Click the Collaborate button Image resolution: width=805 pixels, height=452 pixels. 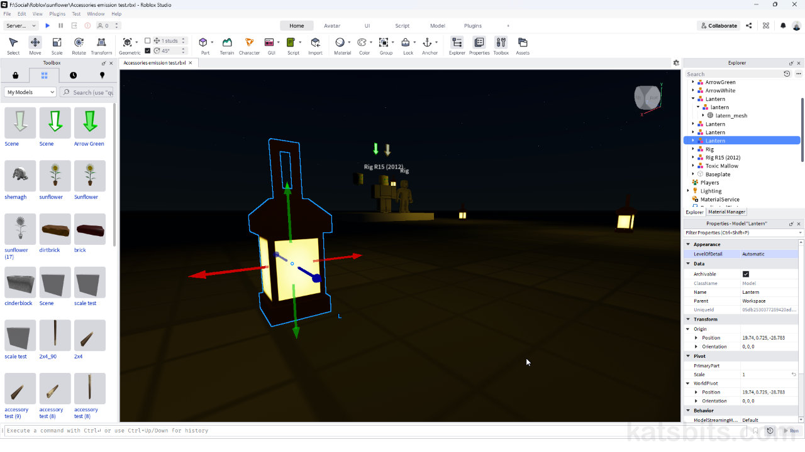(x=719, y=26)
